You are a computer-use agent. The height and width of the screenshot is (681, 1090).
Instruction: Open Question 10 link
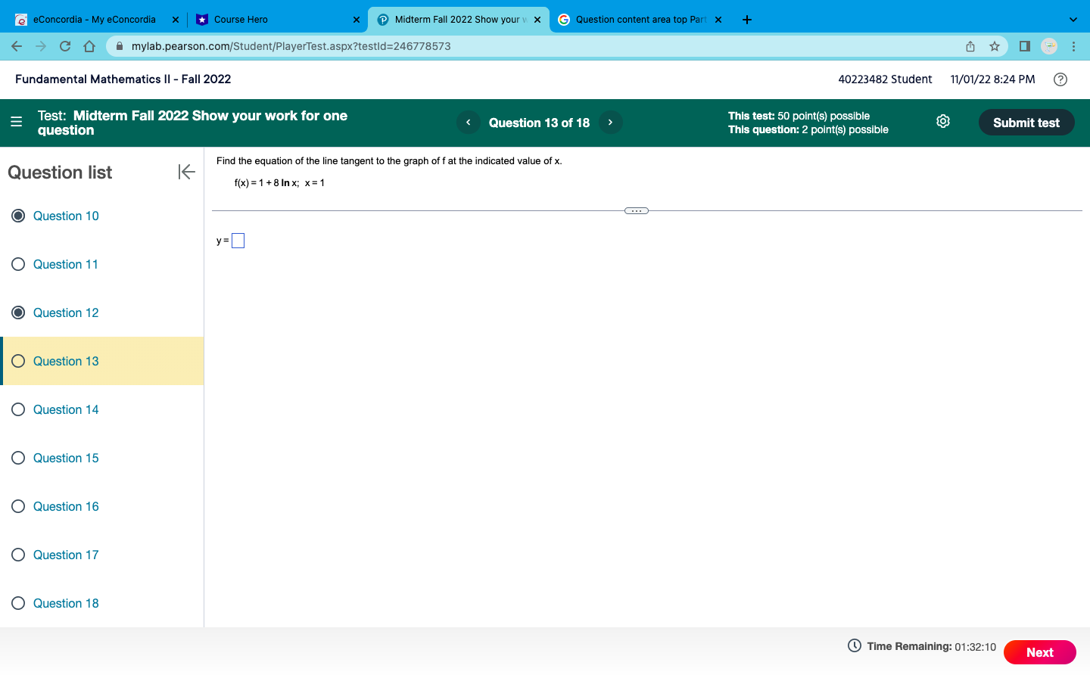66,216
